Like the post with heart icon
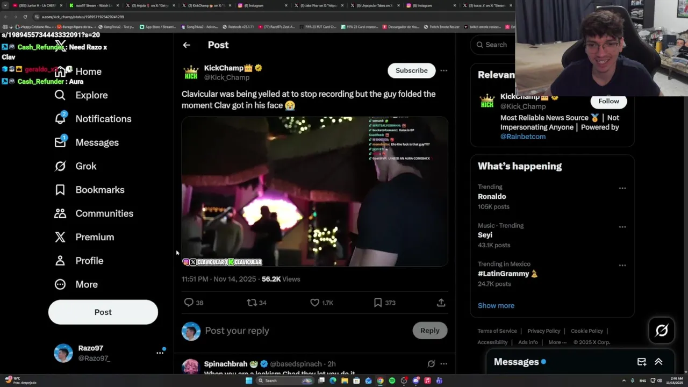 [315, 303]
